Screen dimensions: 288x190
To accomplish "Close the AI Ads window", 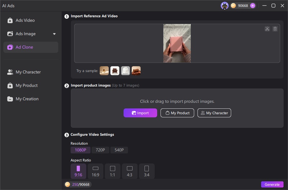I will click(x=282, y=6).
